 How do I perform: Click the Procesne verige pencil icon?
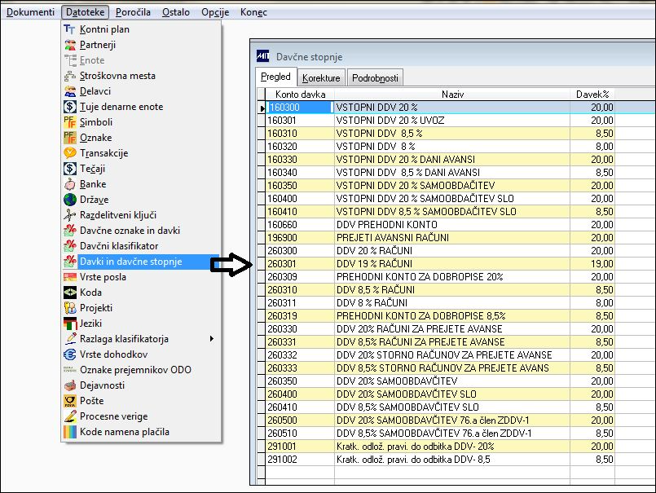pyautogui.click(x=69, y=416)
